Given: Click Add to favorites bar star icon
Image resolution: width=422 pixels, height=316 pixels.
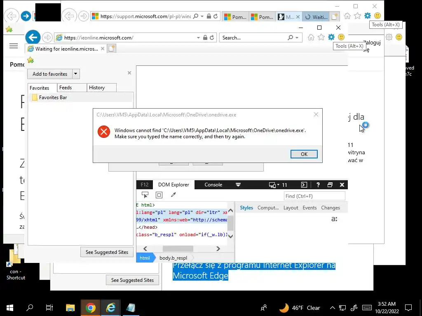Looking at the screenshot, I should coord(30,60).
